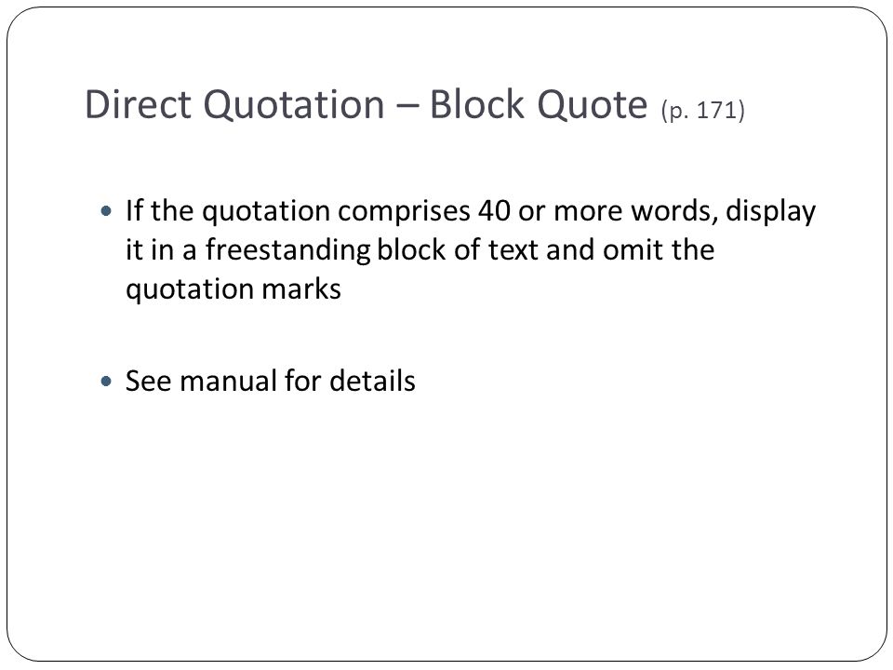
Task: Click the dash between Quotation and Block
Action: [x=407, y=106]
